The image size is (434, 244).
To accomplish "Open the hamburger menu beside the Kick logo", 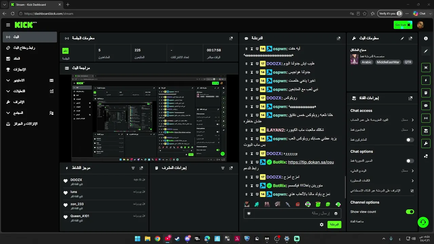I will pos(8,25).
